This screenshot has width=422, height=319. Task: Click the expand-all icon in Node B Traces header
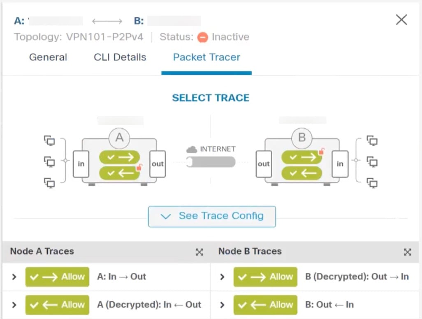point(407,252)
